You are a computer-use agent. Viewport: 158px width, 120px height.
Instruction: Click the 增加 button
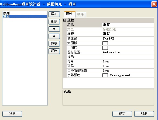pos(54,14)
